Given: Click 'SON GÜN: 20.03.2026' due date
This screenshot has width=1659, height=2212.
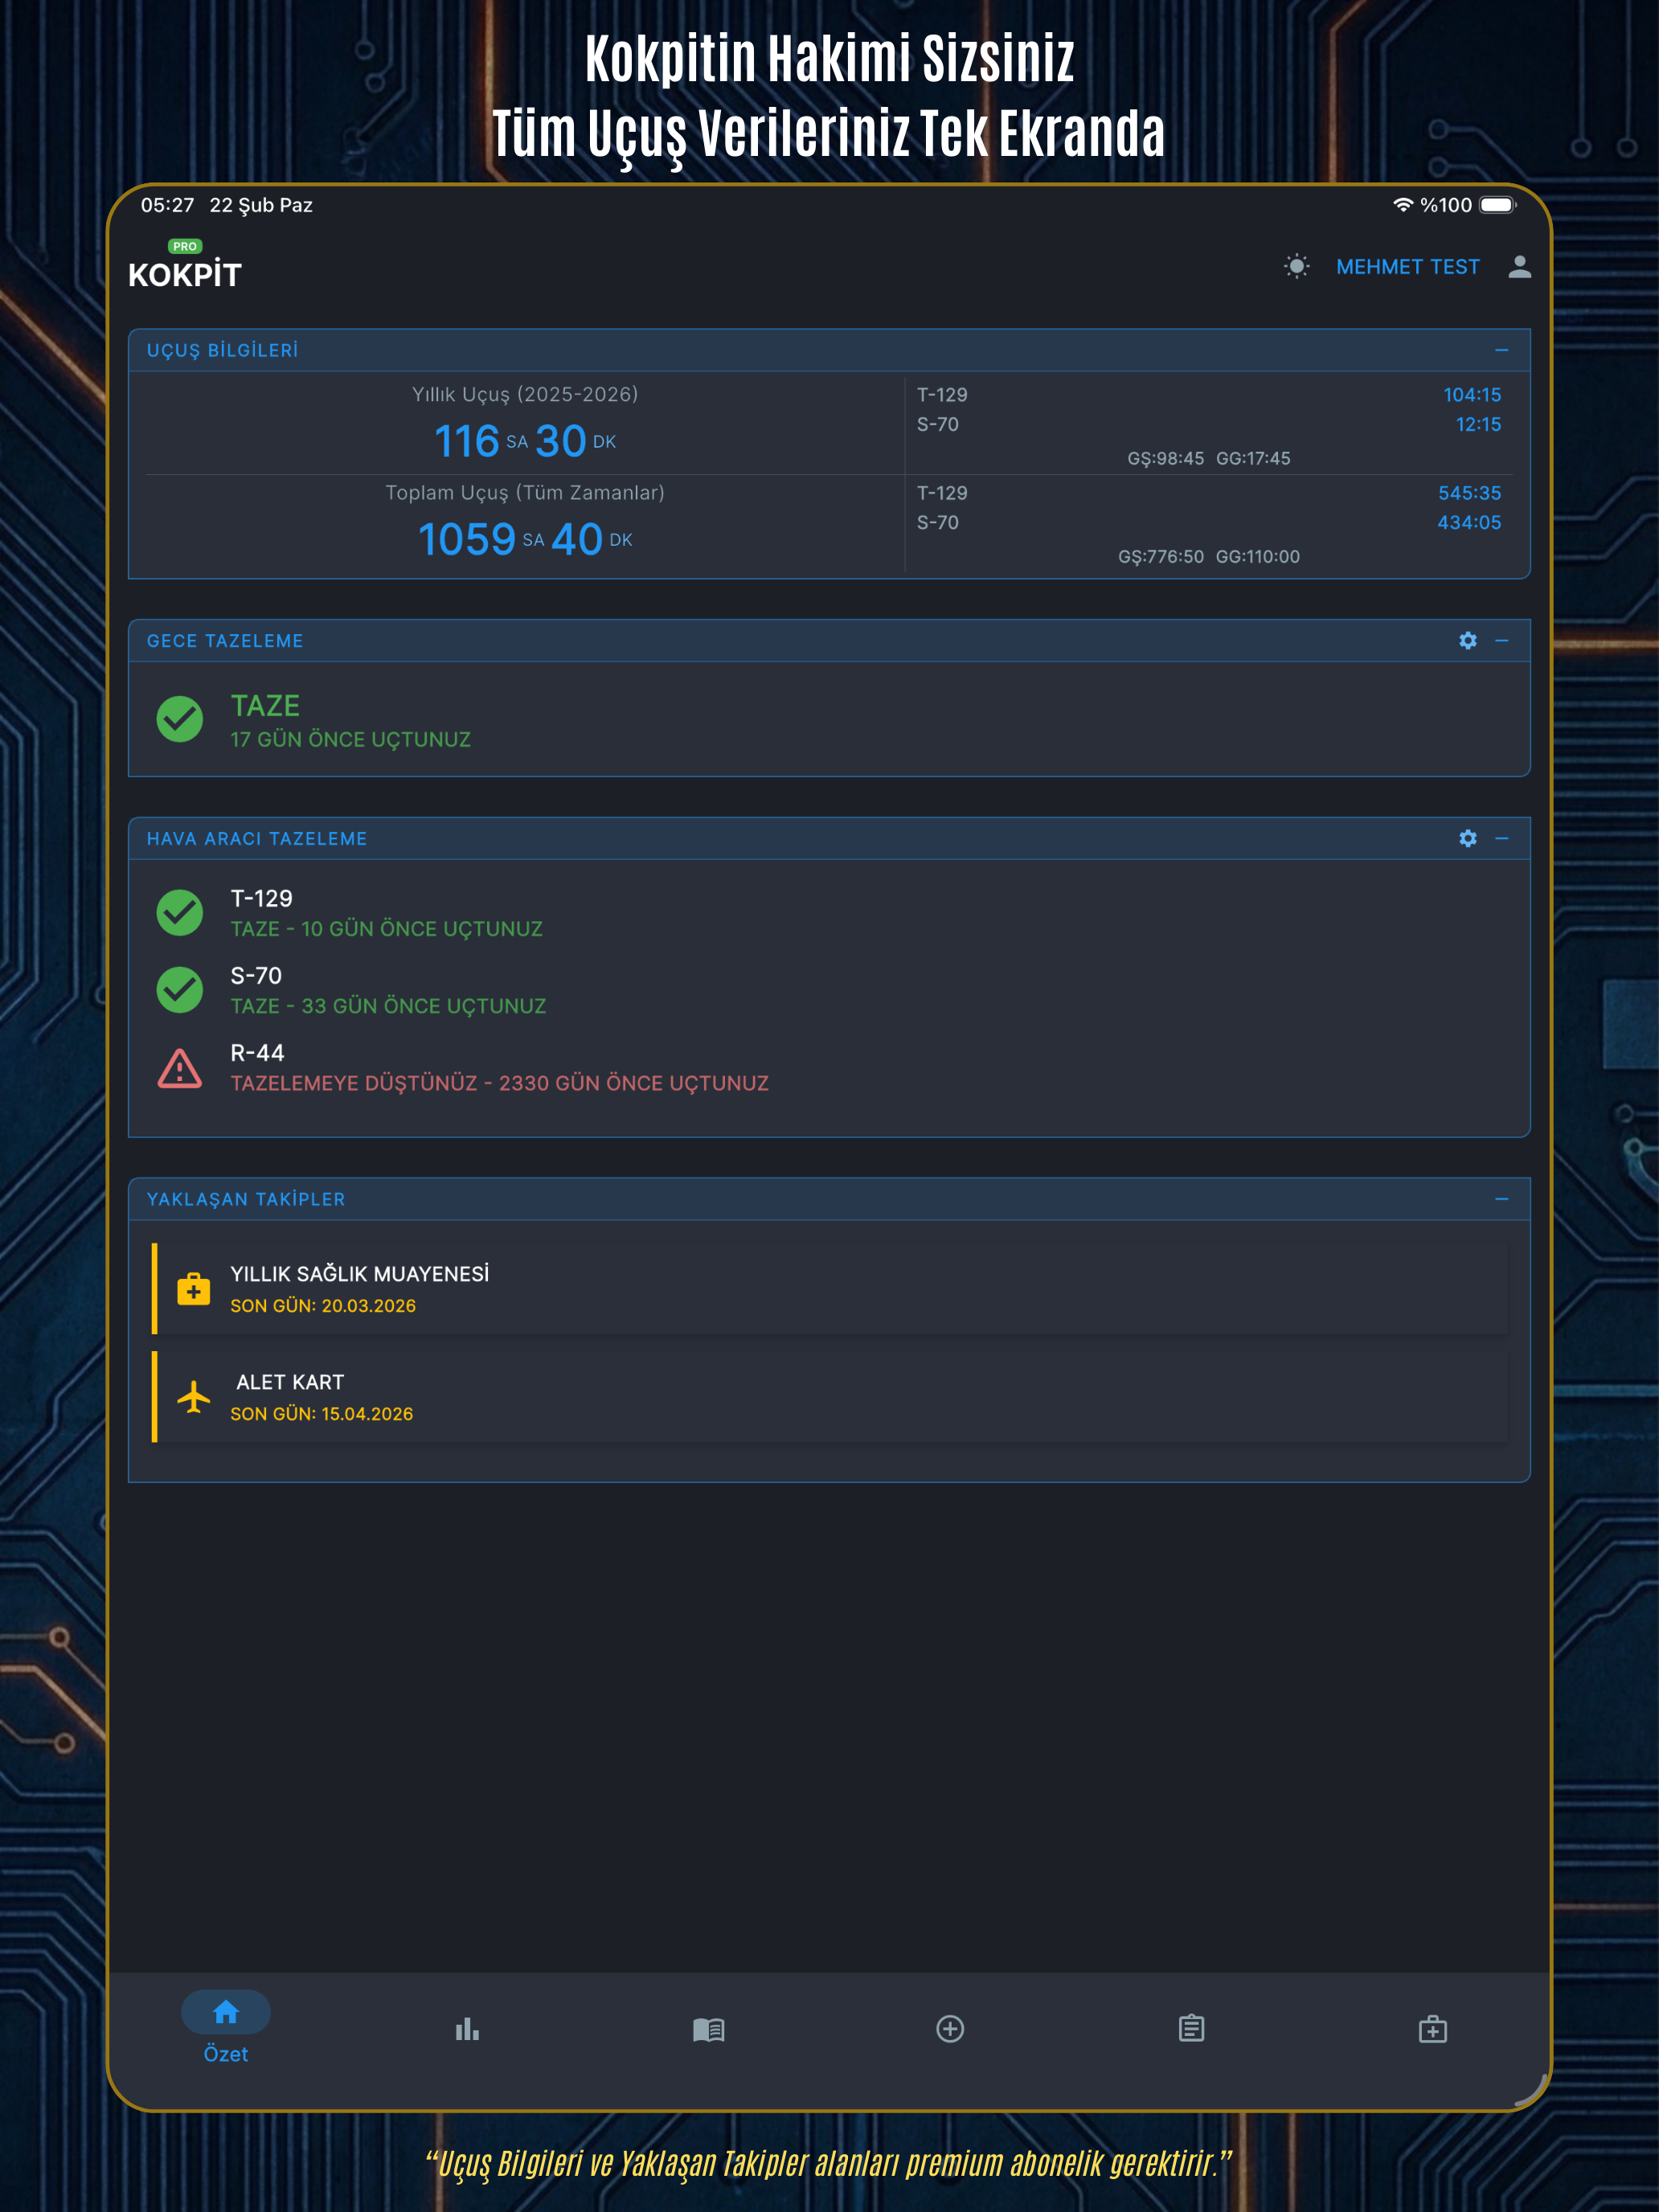Looking at the screenshot, I should pos(323,1305).
